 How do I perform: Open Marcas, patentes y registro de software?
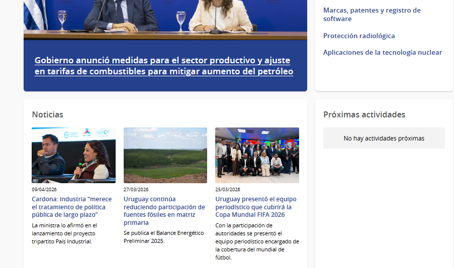pos(372,15)
